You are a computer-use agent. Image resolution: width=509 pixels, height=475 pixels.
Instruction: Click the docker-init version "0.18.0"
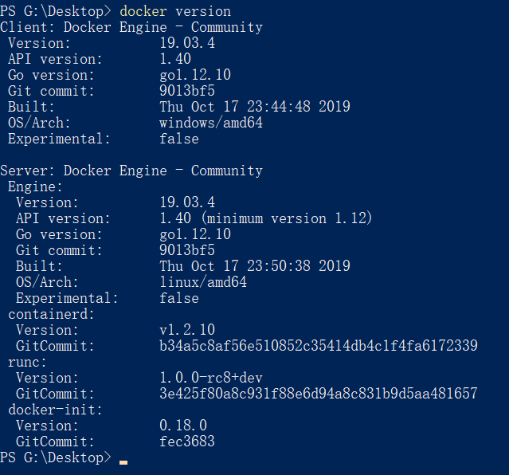[183, 426]
